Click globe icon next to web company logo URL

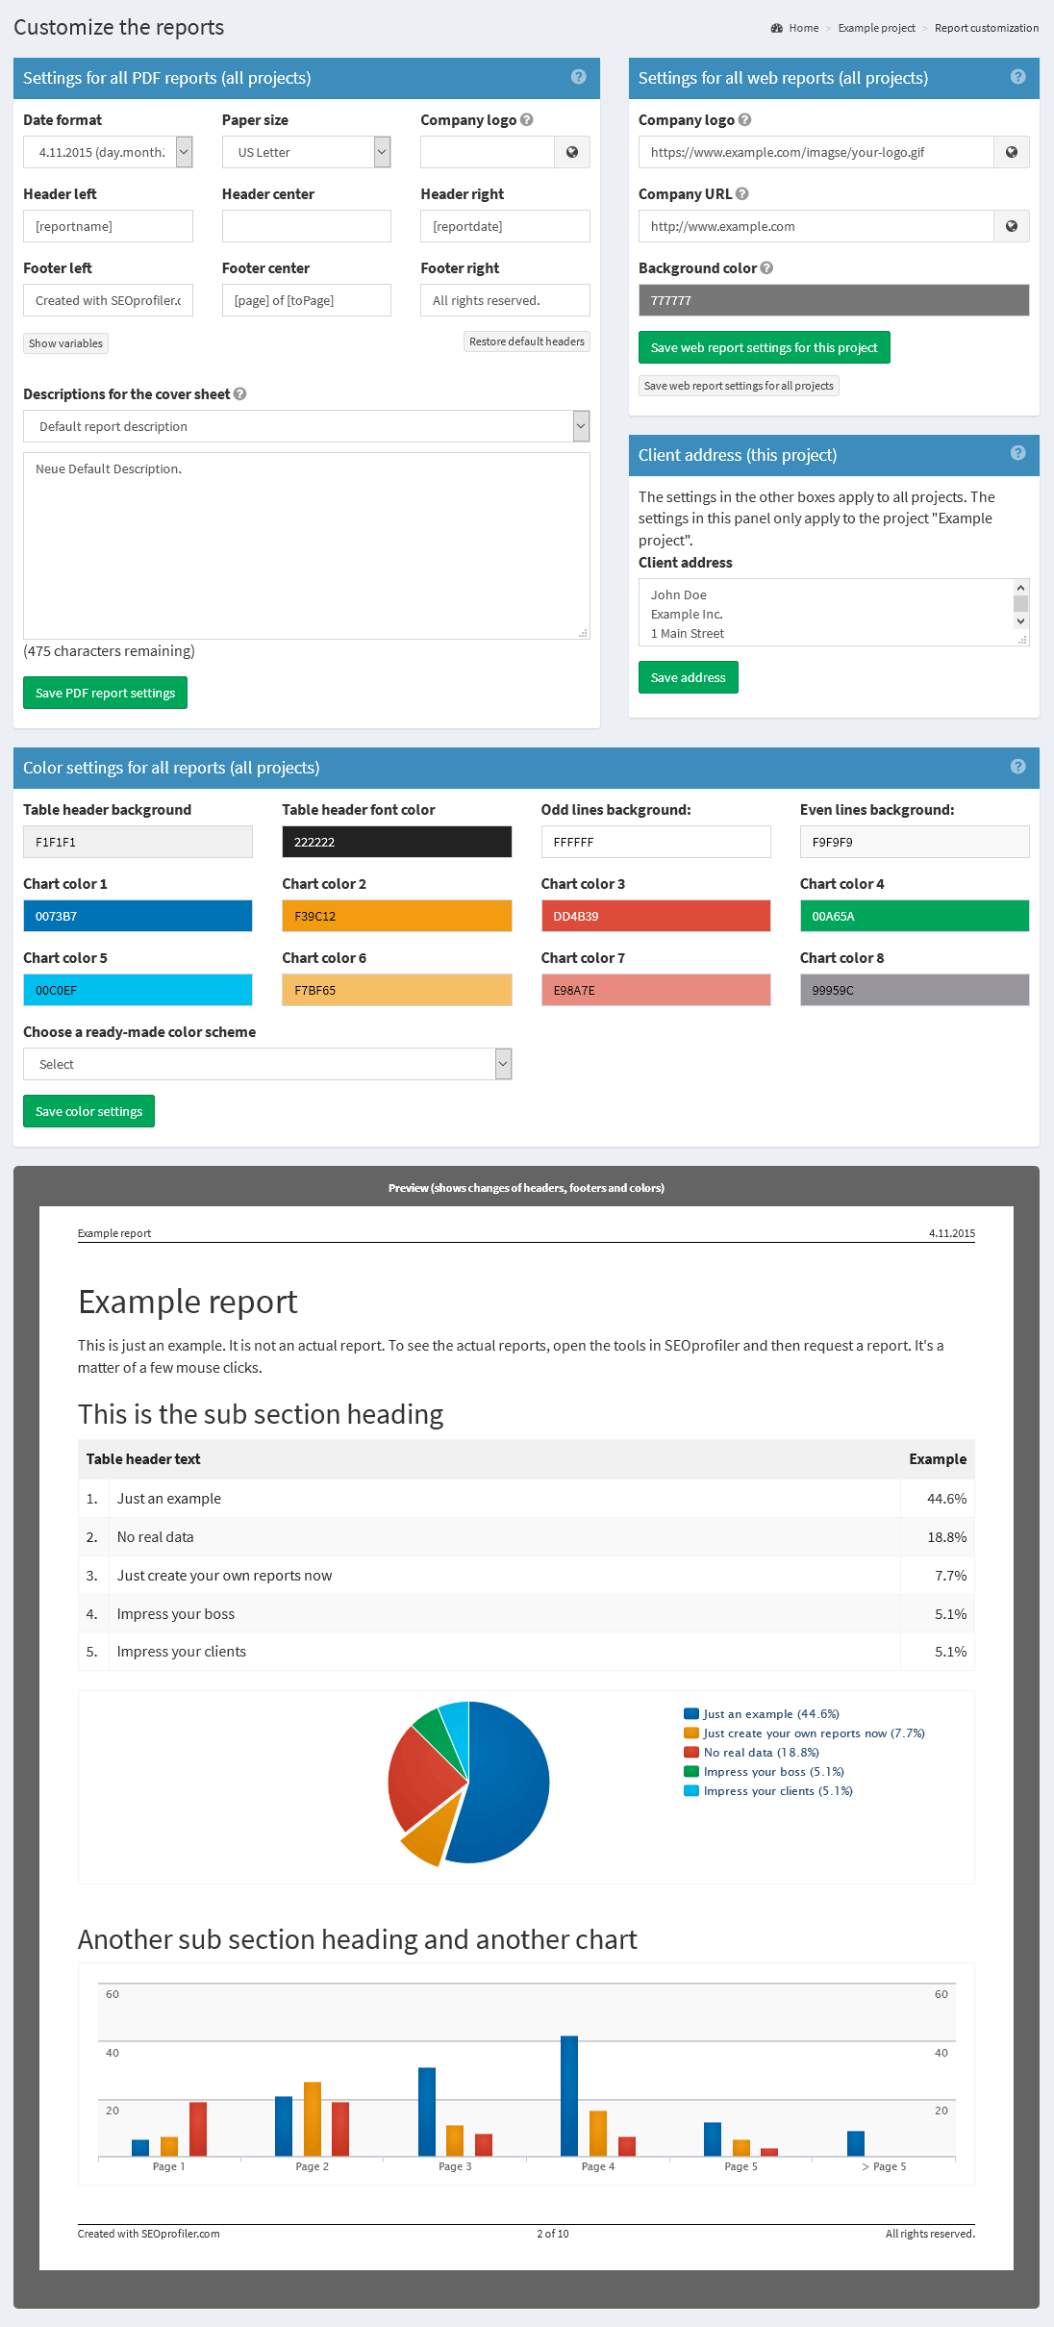click(x=1012, y=152)
